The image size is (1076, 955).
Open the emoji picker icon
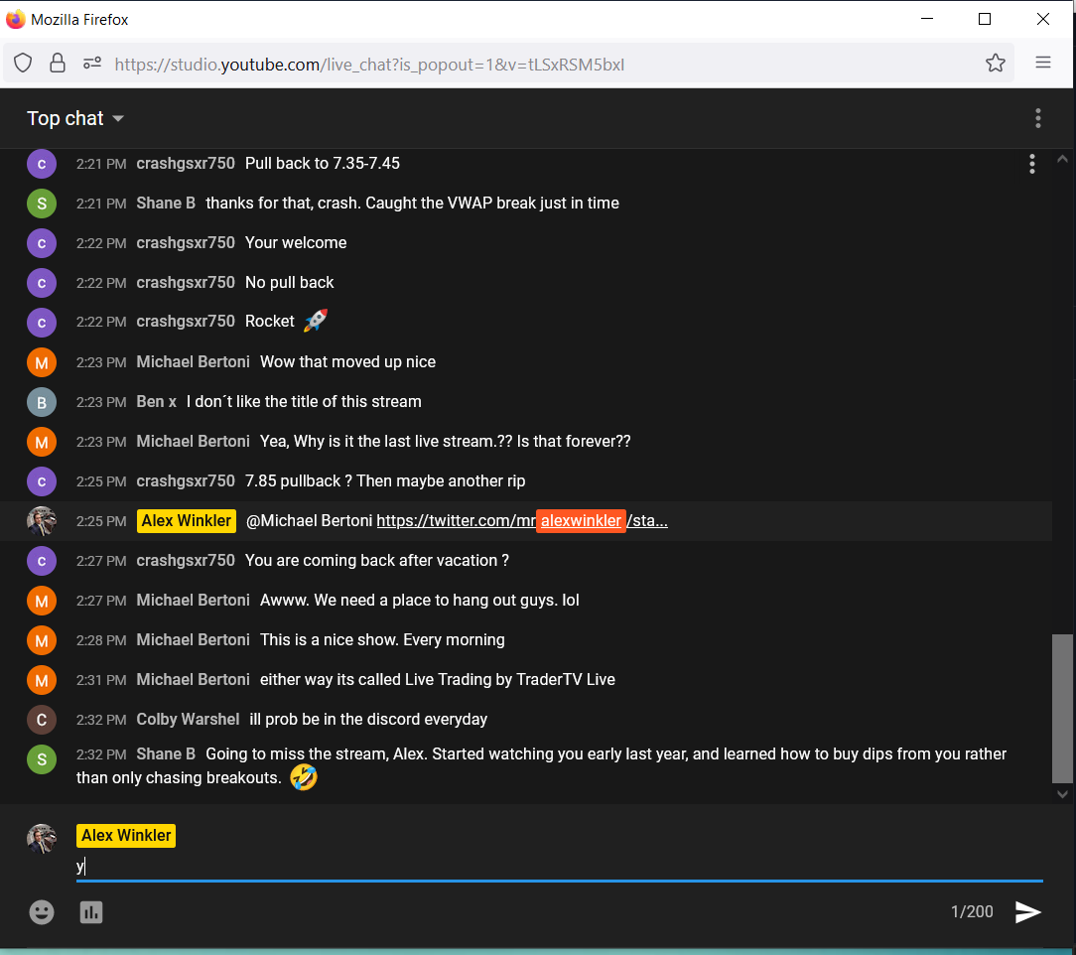coord(42,911)
